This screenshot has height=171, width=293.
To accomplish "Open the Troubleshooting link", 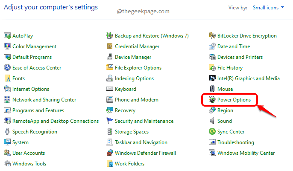I will pos(235,142).
